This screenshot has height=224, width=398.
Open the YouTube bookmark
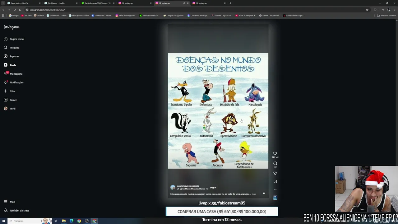(26, 15)
